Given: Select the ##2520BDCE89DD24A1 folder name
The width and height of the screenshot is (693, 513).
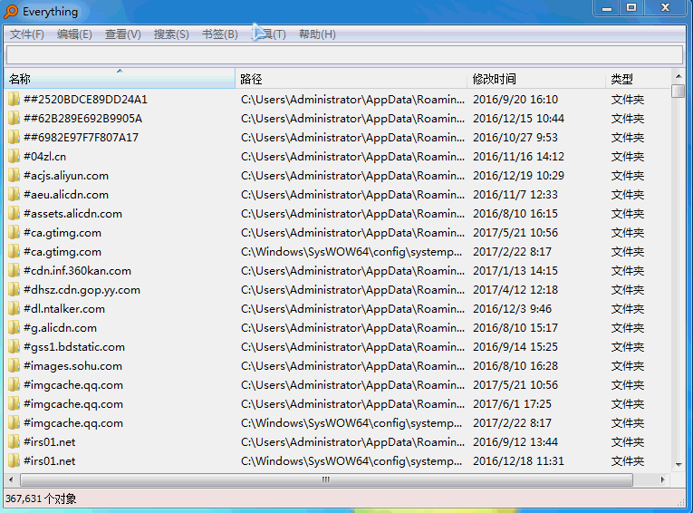Looking at the screenshot, I should pyautogui.click(x=85, y=100).
